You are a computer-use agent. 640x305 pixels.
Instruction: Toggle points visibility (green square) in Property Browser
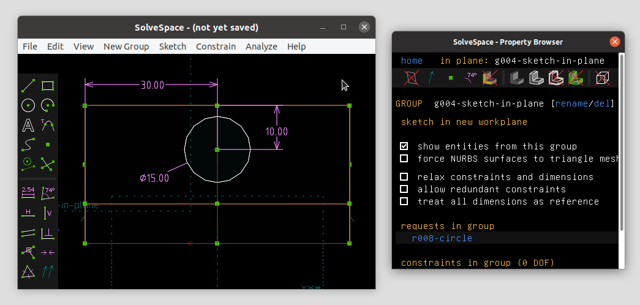[x=451, y=78]
